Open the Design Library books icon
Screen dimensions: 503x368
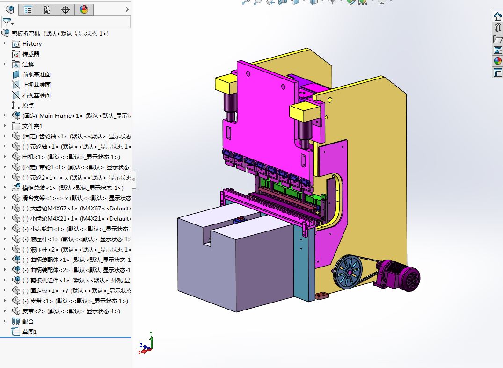point(497,28)
